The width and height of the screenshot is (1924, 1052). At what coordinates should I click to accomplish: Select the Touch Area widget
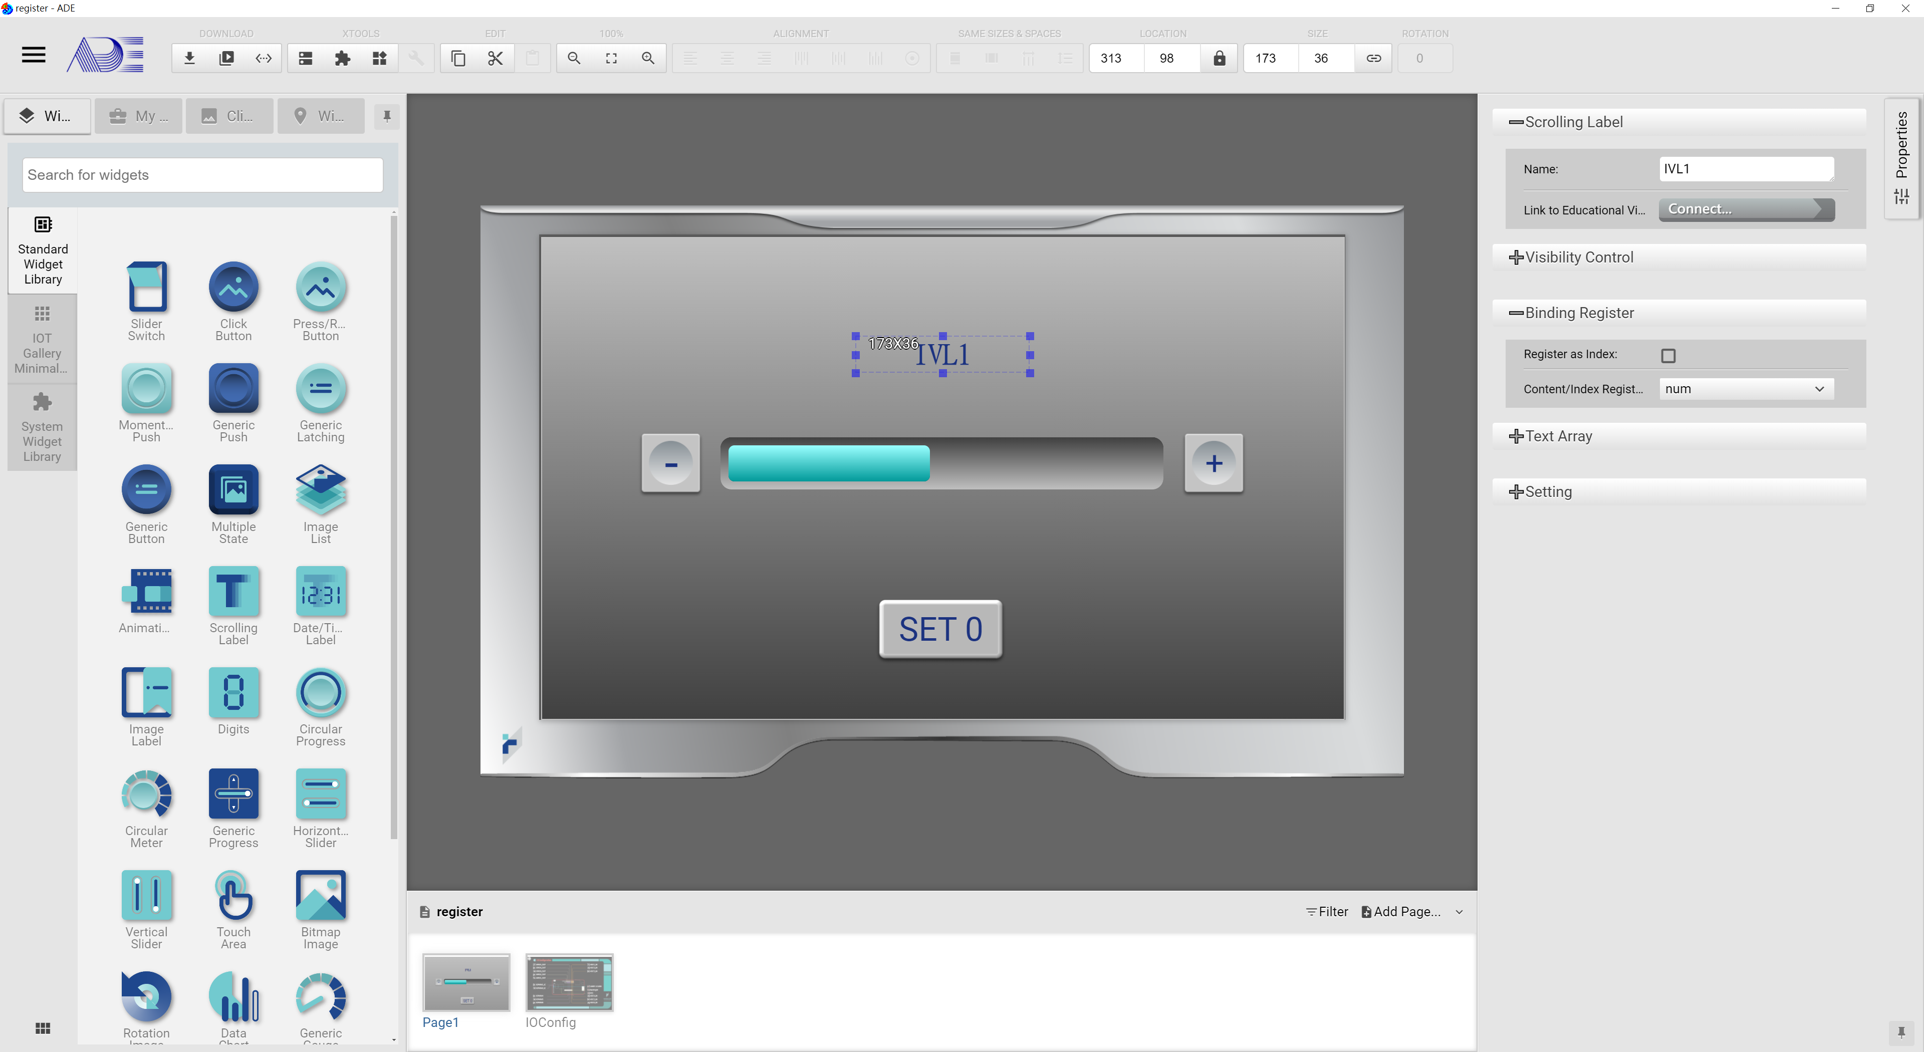[234, 909]
